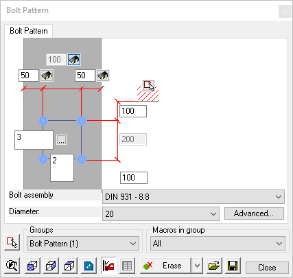This screenshot has height=278, width=293.
Task: Expand the Erase button arrow menu
Action: (x=198, y=266)
